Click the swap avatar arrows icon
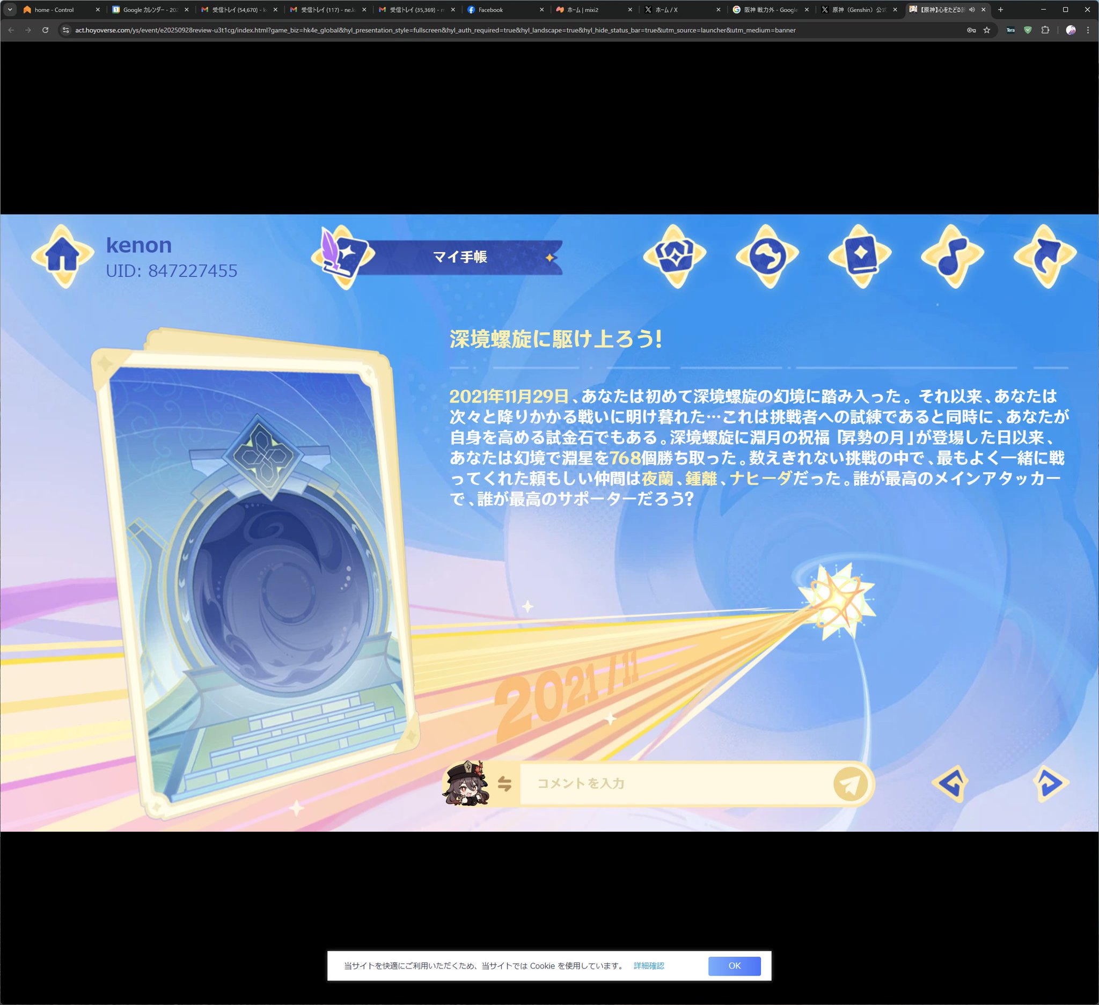This screenshot has width=1099, height=1005. (x=504, y=784)
